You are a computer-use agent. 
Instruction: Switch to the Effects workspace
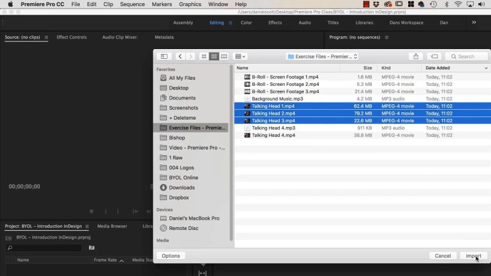(x=275, y=23)
